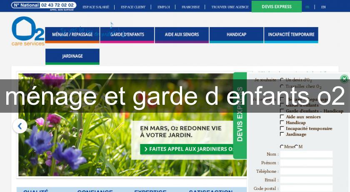Viewport: 350px width, 192px height.
Task: Open the ESPACE CLIENT link
Action: click(x=133, y=7)
